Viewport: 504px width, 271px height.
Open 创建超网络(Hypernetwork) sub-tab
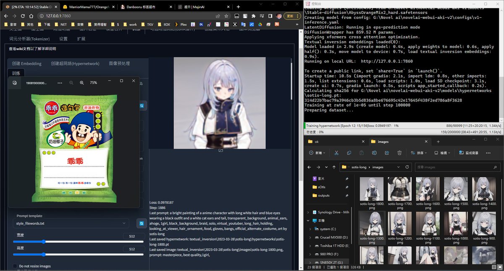click(75, 63)
